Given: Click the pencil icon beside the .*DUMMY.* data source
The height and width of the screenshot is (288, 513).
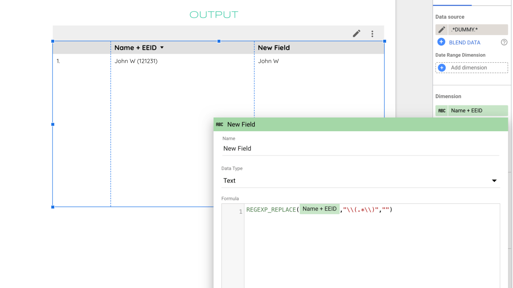Looking at the screenshot, I should pyautogui.click(x=442, y=29).
